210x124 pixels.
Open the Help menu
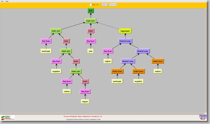click(7, 1)
